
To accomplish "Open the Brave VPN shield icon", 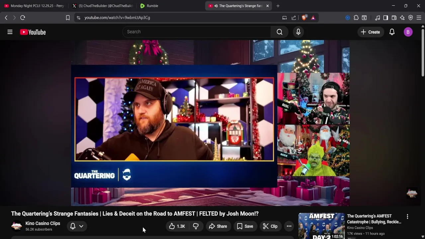I will point(411,18).
